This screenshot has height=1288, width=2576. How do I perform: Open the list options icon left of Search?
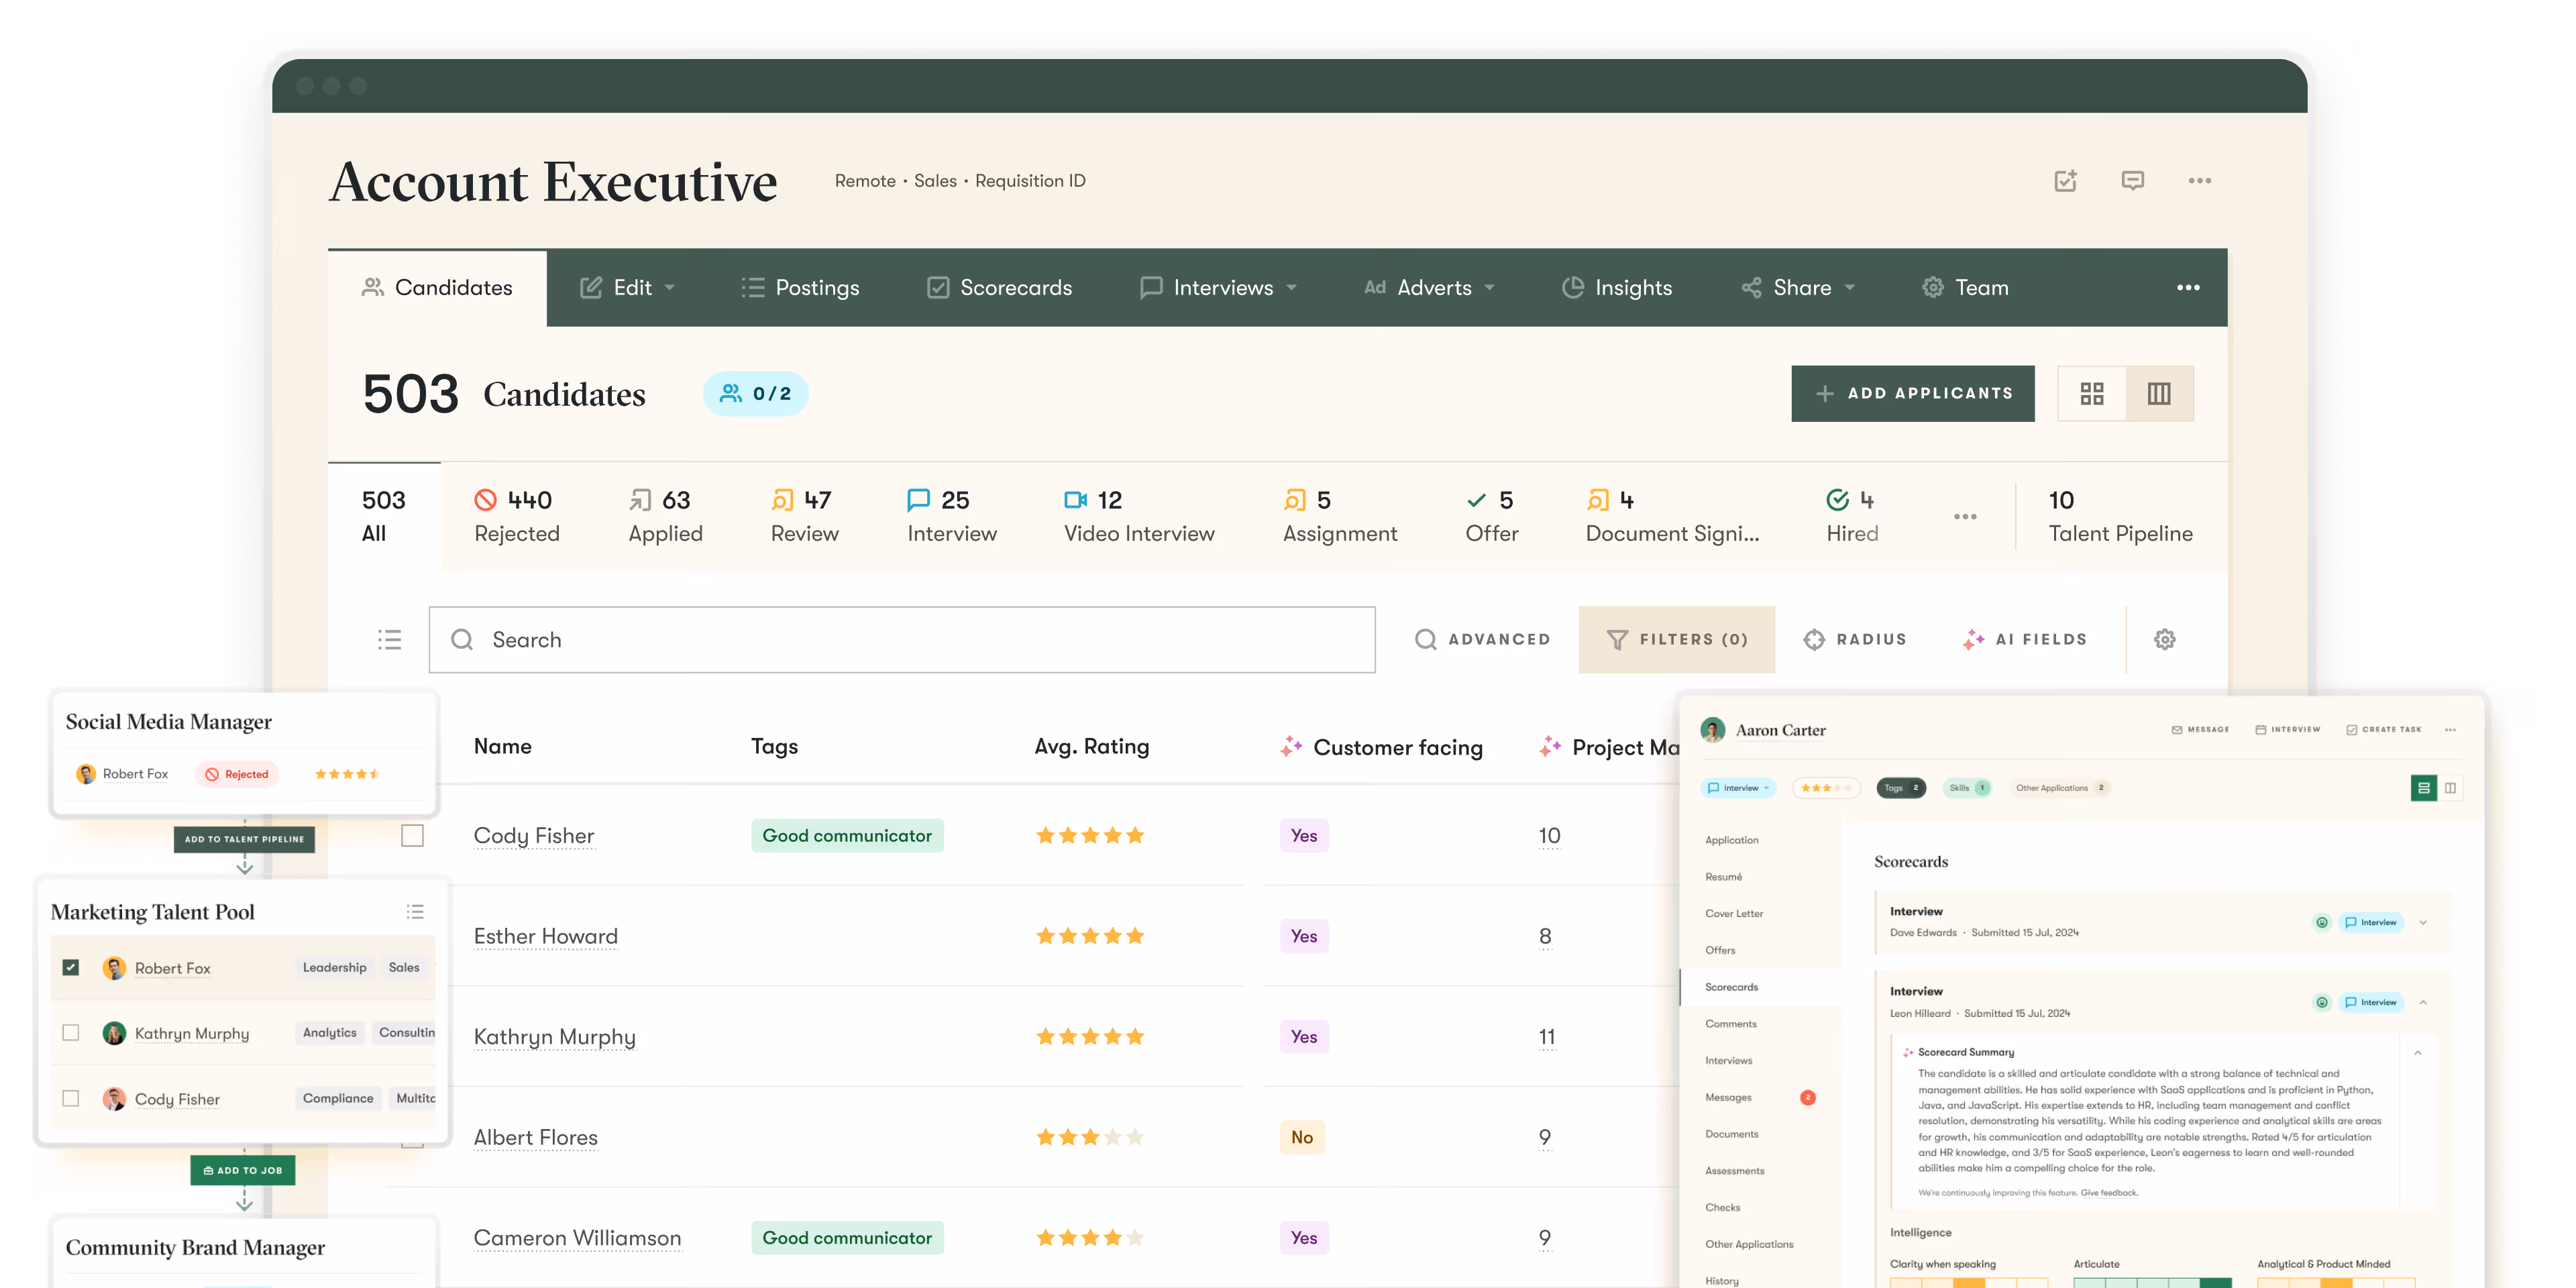click(x=389, y=640)
